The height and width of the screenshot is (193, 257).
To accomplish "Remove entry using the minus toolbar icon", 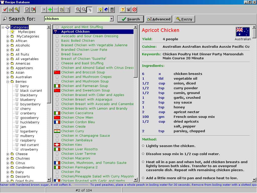I will click(x=56, y=10).
